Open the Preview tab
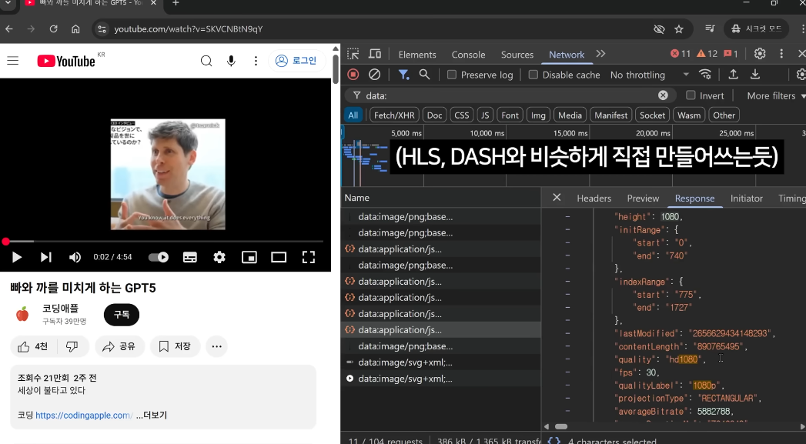The image size is (806, 444). 643,199
